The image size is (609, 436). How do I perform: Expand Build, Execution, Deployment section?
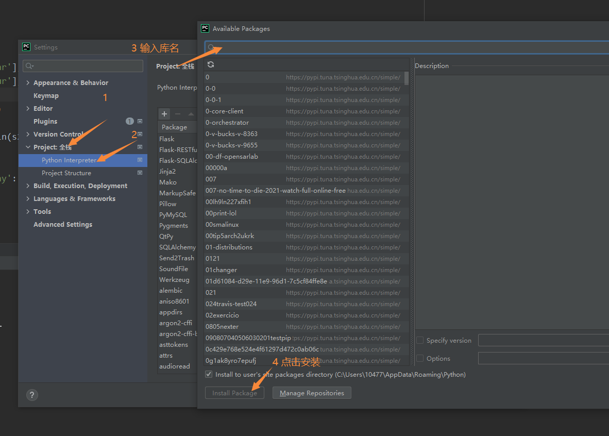click(28, 186)
